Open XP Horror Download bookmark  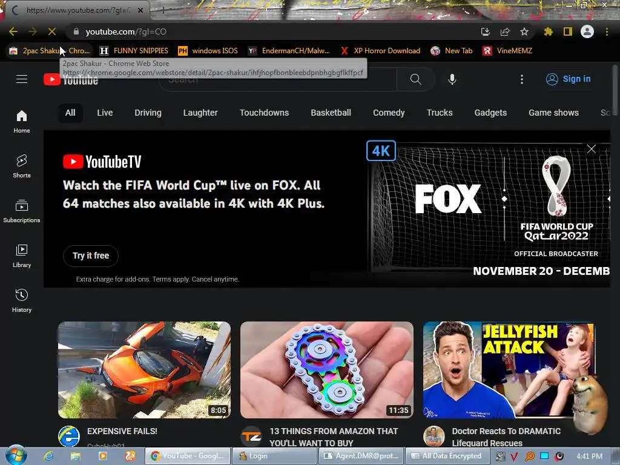(380, 51)
